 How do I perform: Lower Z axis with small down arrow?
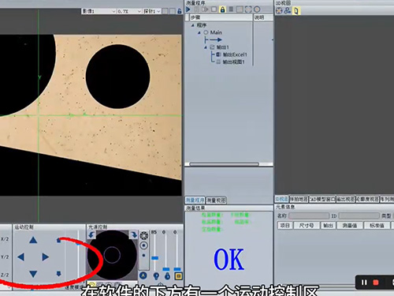pos(58,274)
